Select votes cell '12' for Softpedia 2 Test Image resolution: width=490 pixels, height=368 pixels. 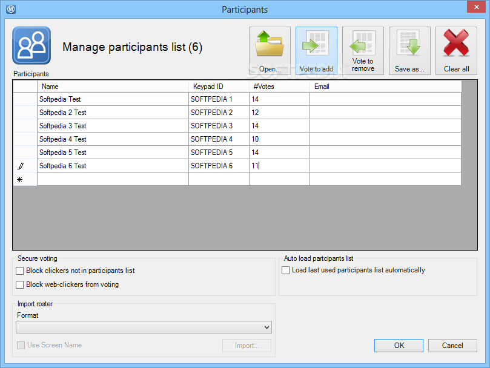tap(279, 113)
